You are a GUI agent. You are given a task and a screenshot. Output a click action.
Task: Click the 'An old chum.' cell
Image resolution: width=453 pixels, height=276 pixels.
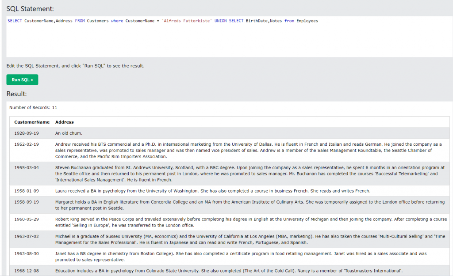click(x=69, y=133)
